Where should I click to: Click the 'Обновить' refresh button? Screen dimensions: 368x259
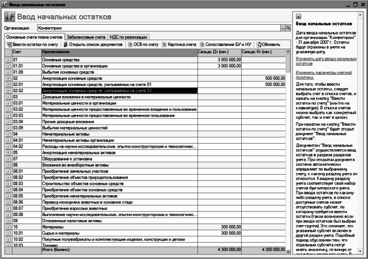coord(268,45)
